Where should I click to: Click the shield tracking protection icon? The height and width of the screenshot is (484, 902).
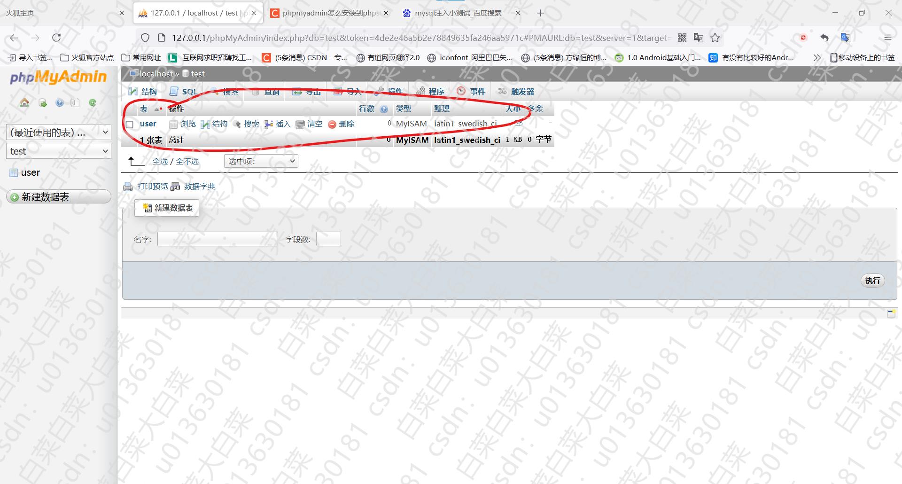tap(145, 38)
